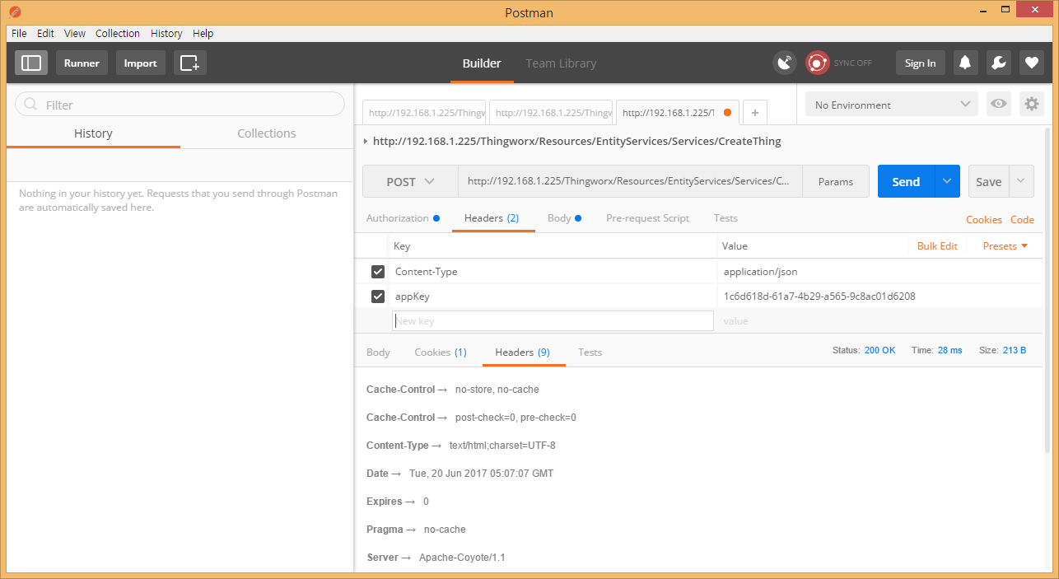Switch to the Builder tab
Image resolution: width=1059 pixels, height=579 pixels.
[482, 63]
